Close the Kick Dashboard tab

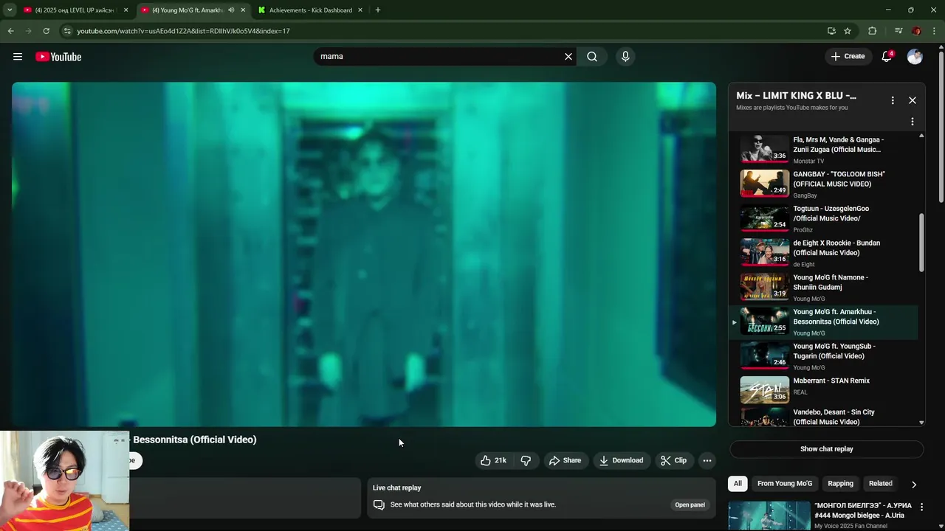click(x=360, y=10)
